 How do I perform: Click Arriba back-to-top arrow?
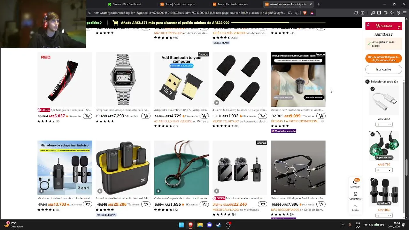click(x=355, y=208)
